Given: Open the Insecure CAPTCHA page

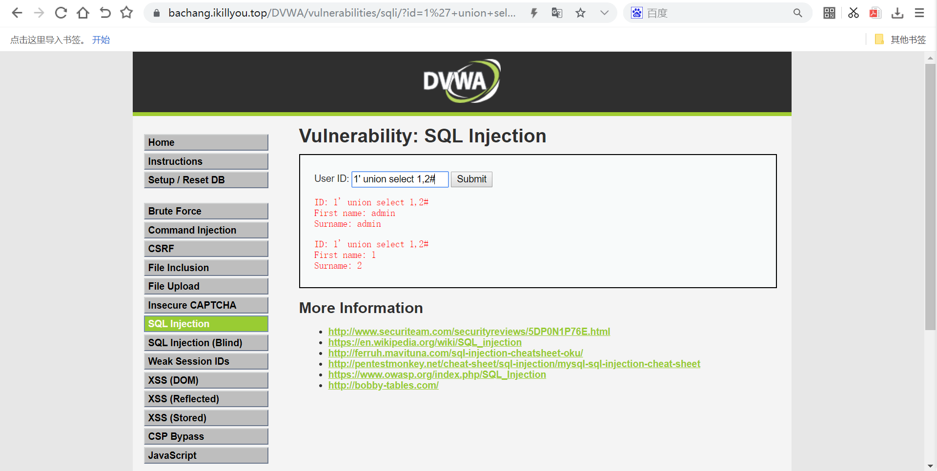Looking at the screenshot, I should tap(206, 305).
